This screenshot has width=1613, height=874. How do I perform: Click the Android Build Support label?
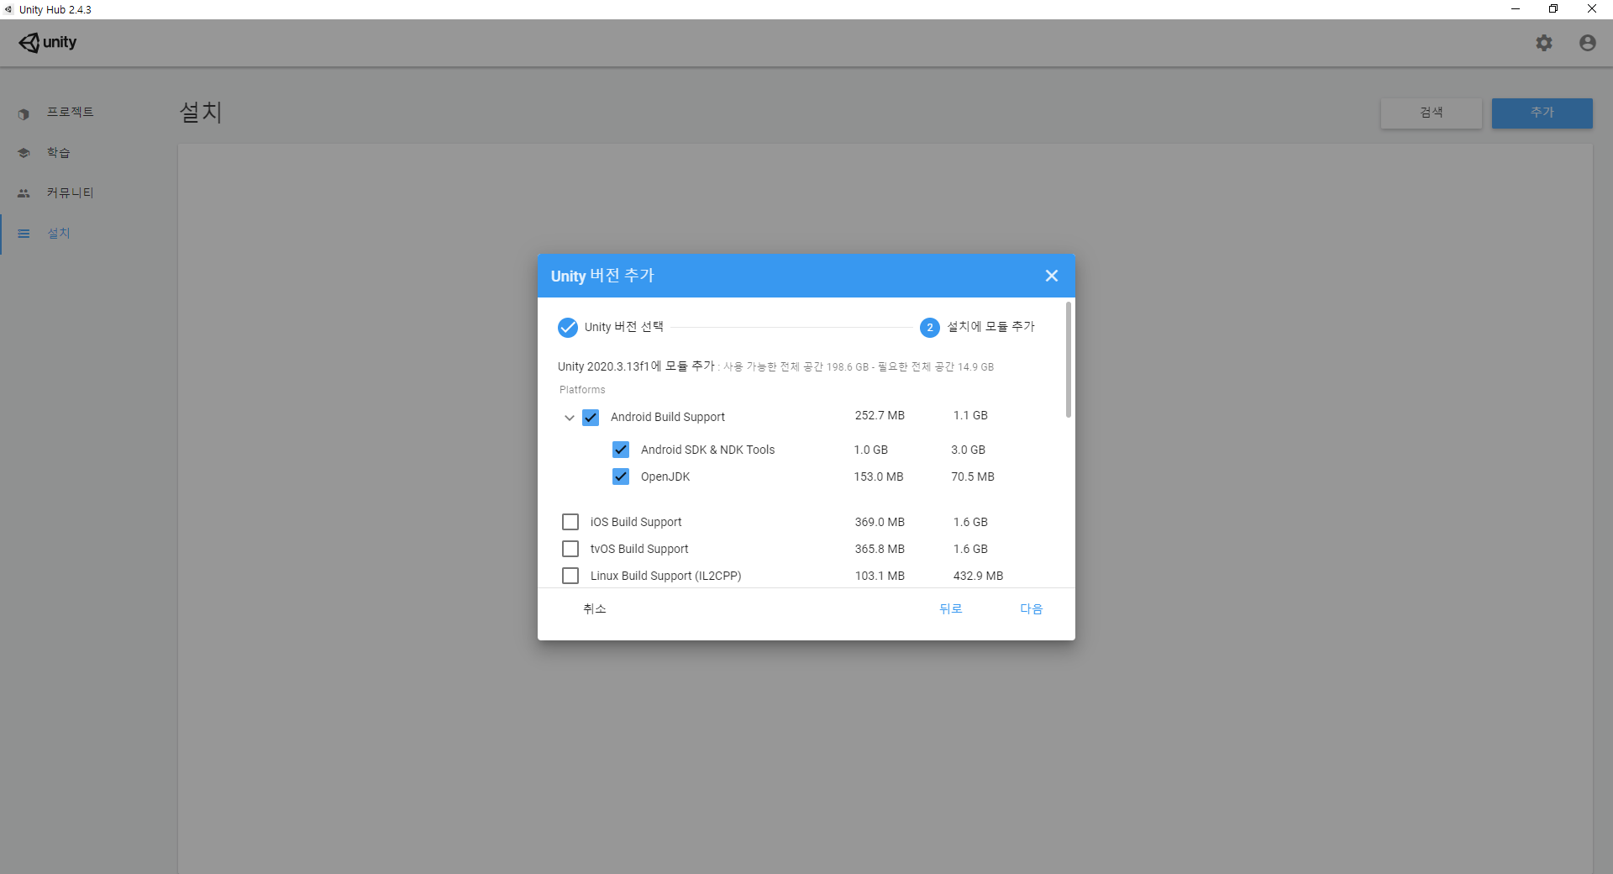click(x=668, y=417)
